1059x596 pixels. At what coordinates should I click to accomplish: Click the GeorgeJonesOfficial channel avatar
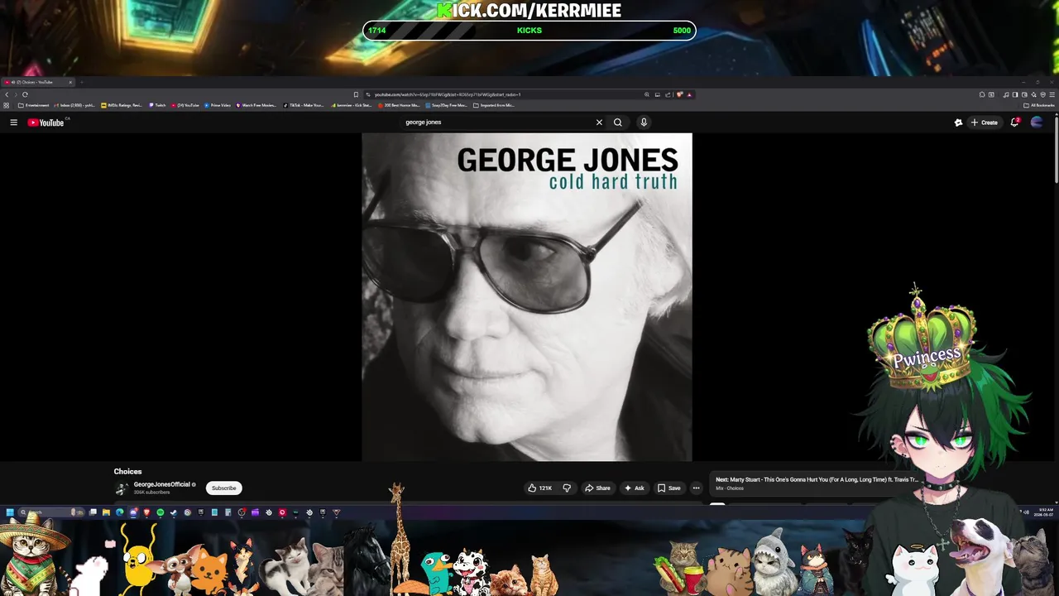[x=122, y=488]
